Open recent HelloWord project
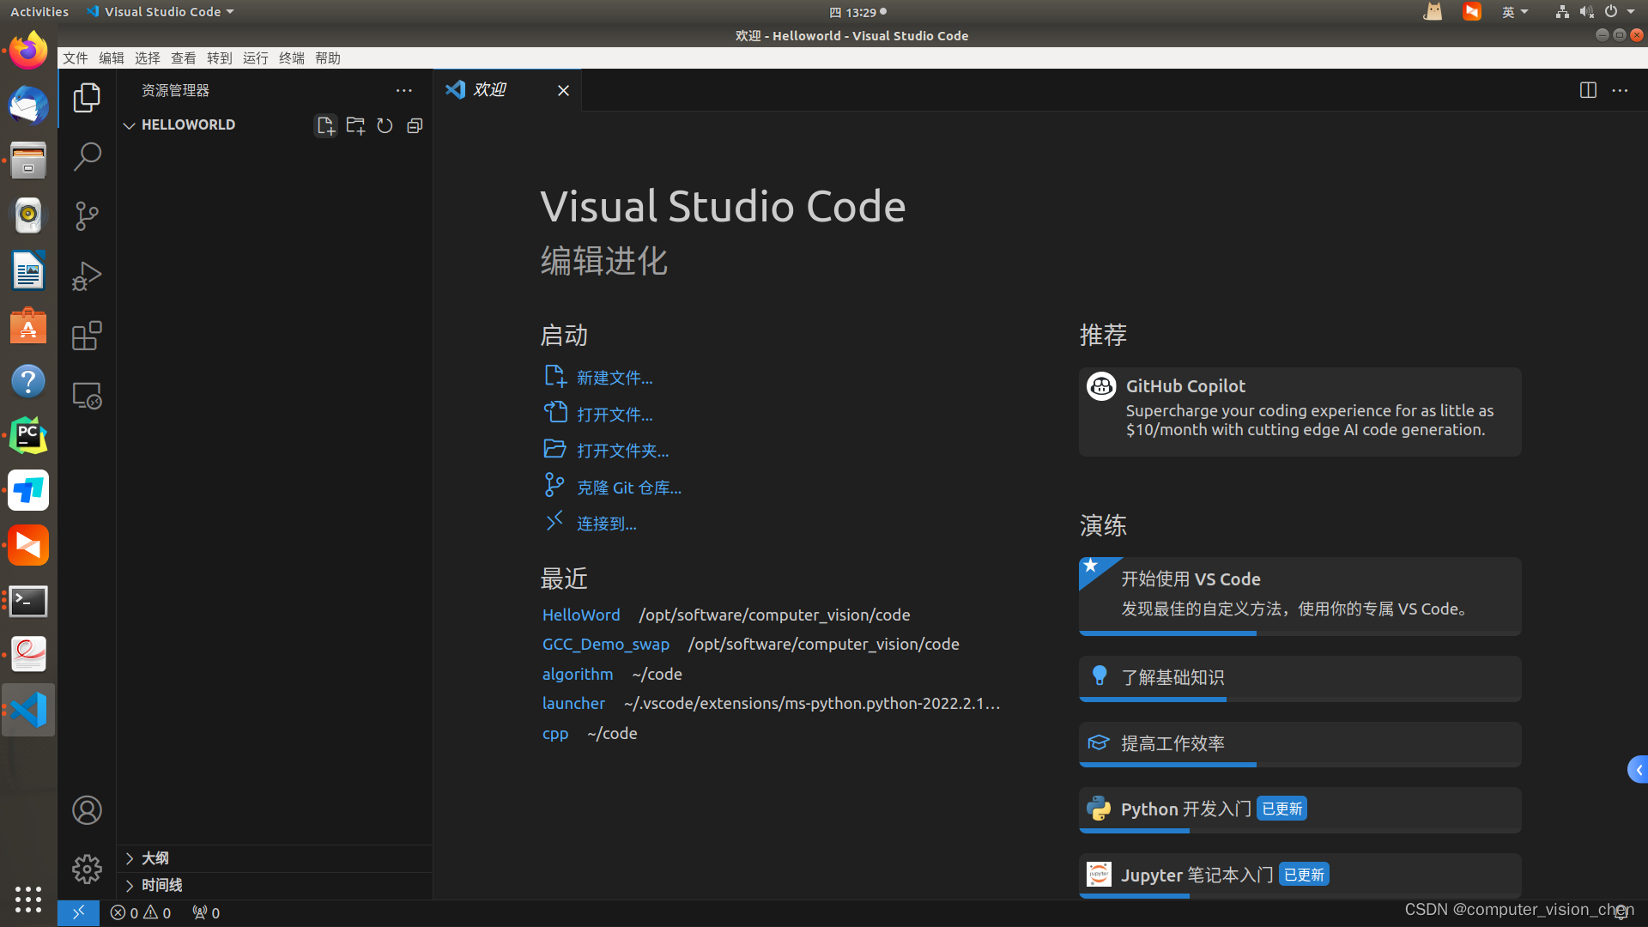The height and width of the screenshot is (927, 1648). (x=581, y=615)
